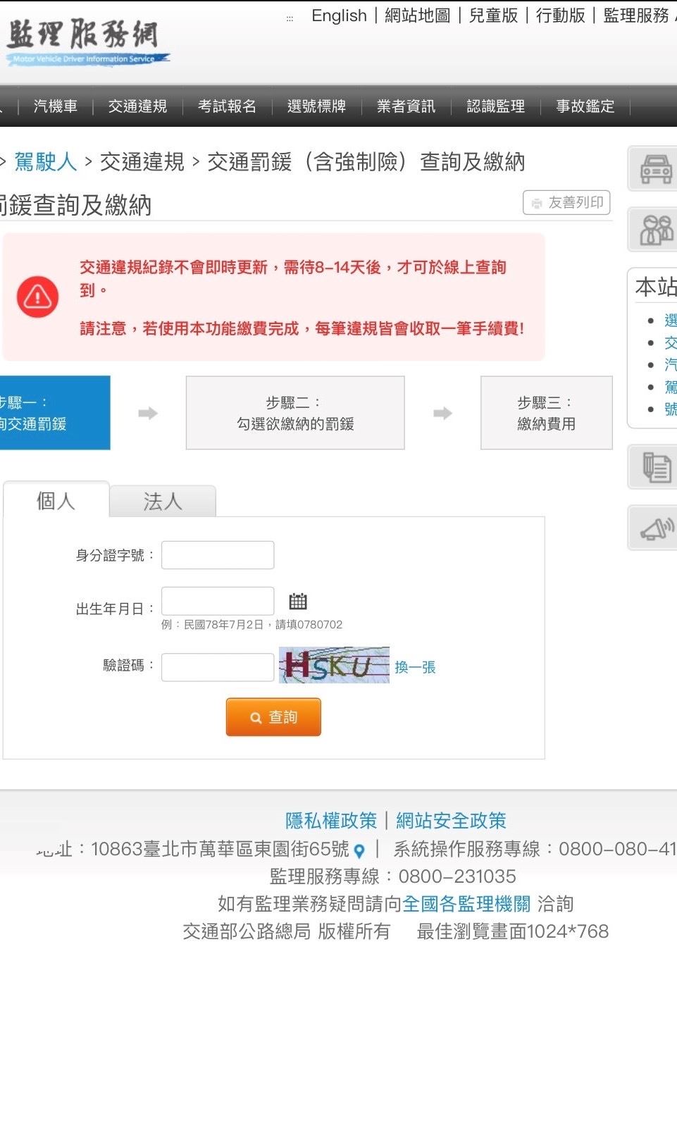This screenshot has height=1123, width=677.
Task: Switch language with the English link
Action: point(339,15)
